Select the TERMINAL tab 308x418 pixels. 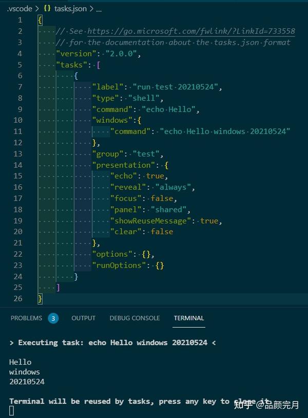188,318
